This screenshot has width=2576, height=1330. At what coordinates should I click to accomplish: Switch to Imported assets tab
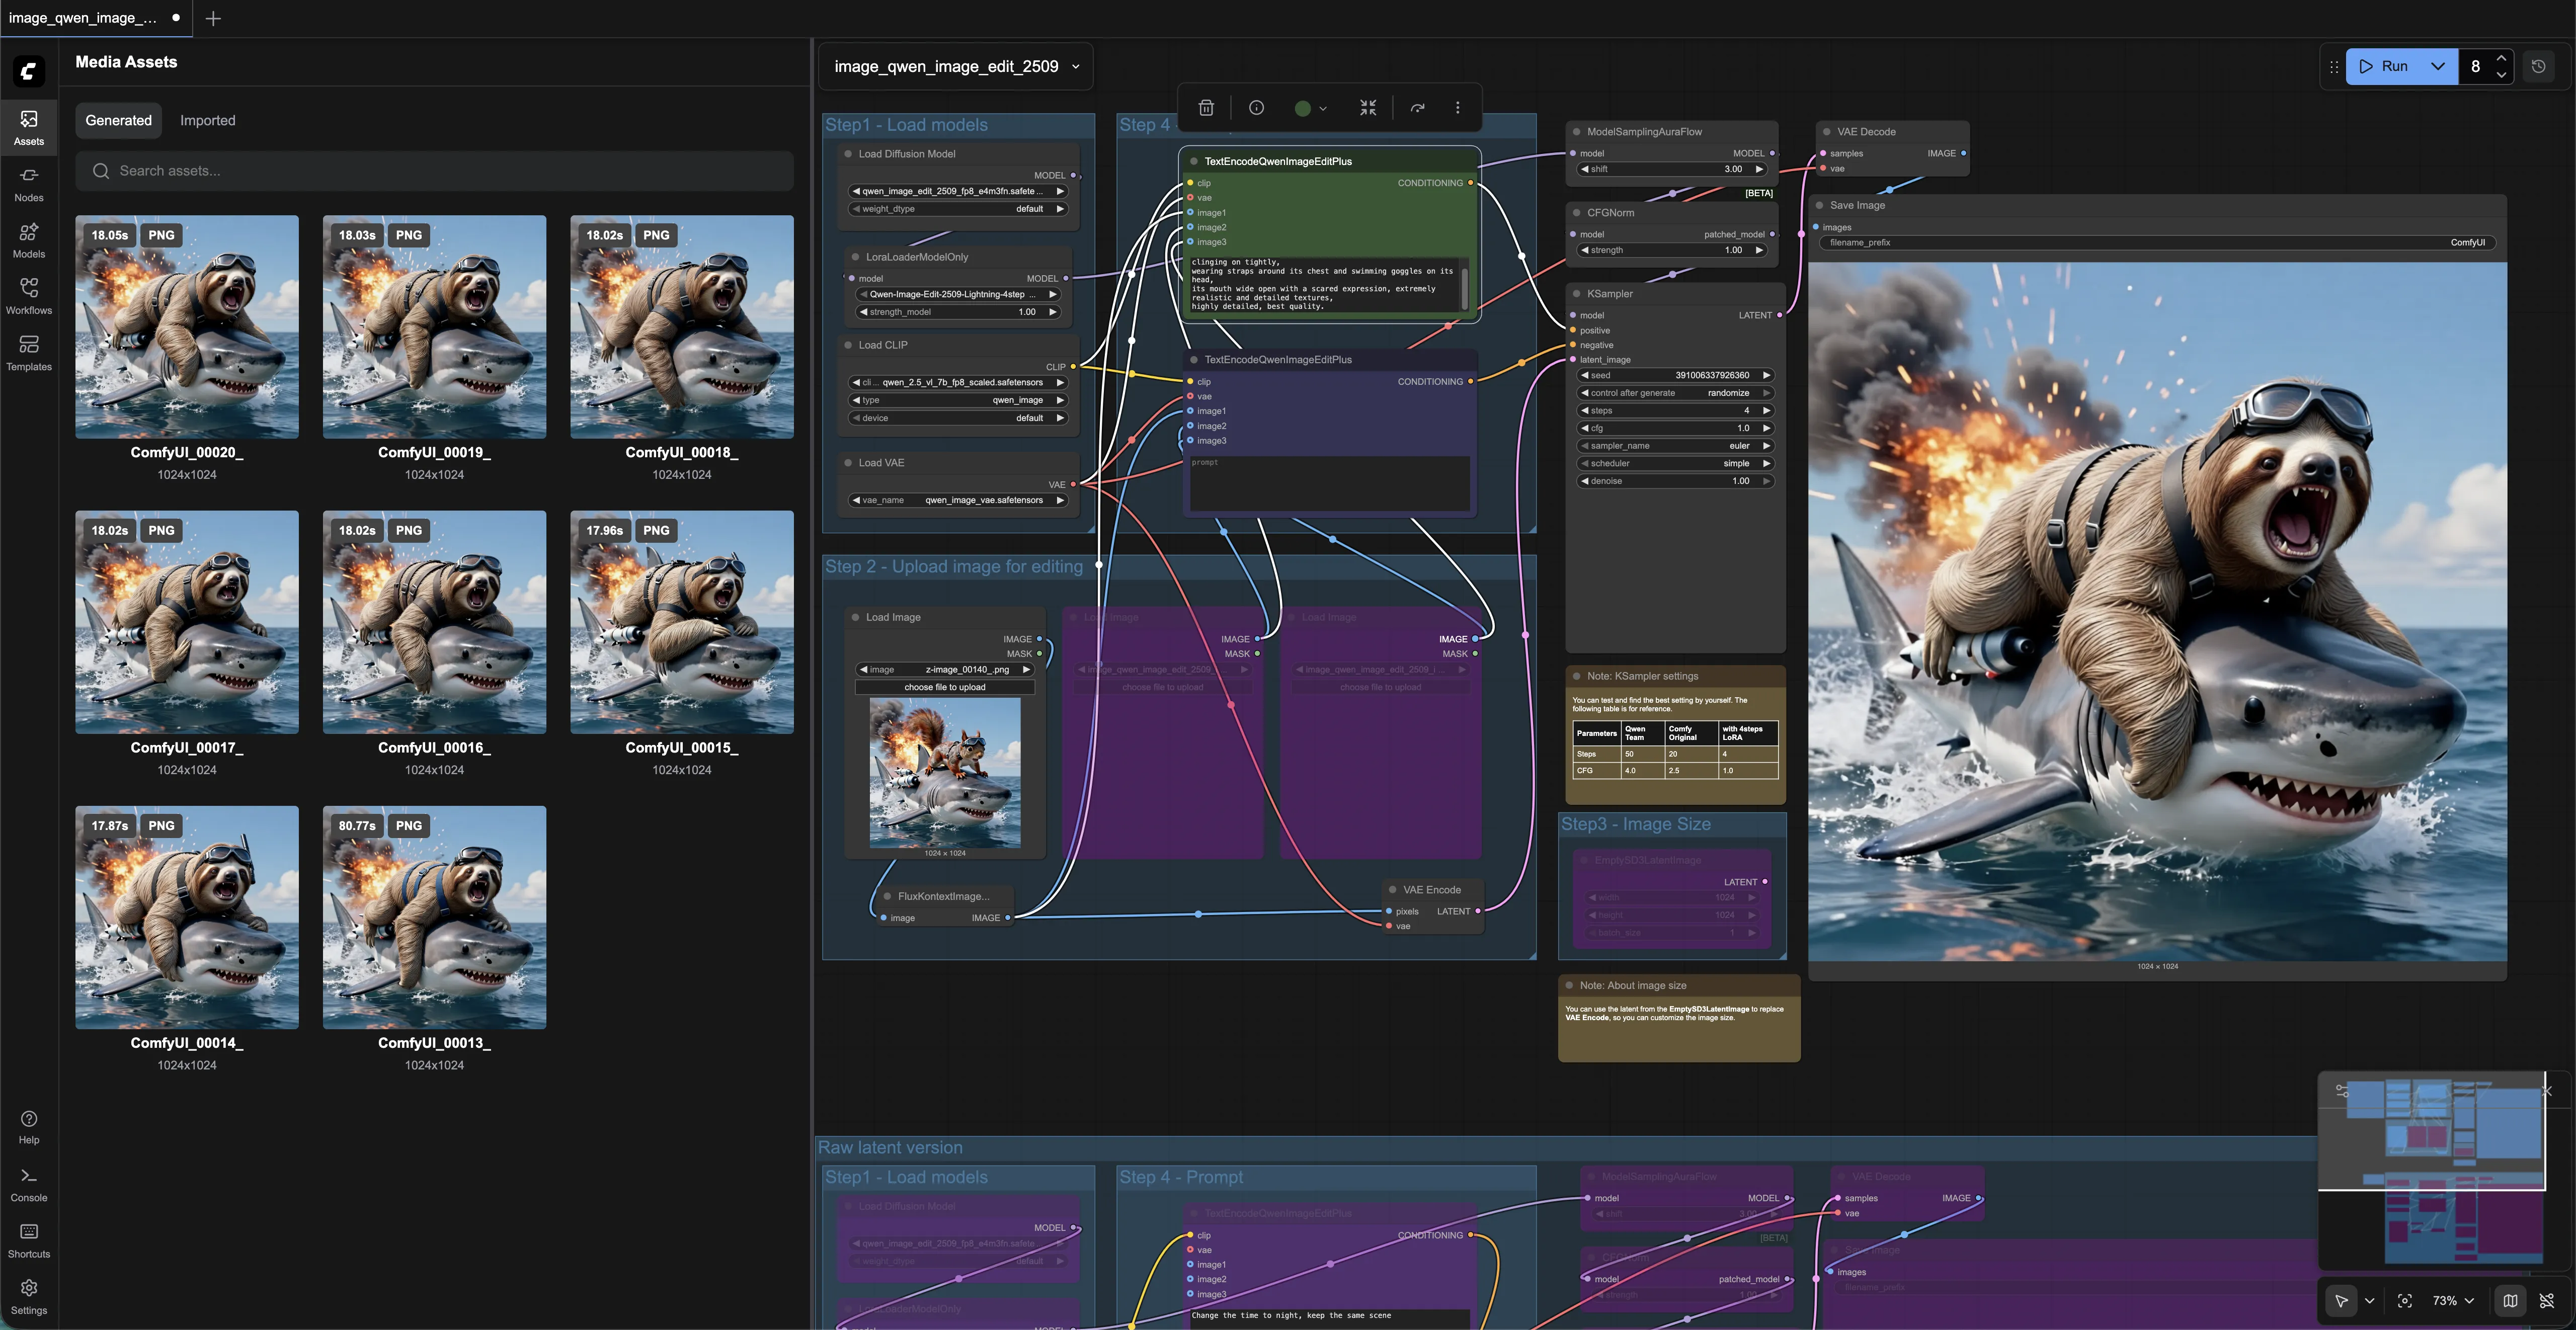(x=207, y=120)
